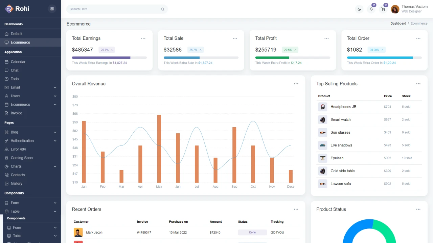Image resolution: width=433 pixels, height=243 pixels.
Task: Select the Smart watch product row
Action: (369, 120)
